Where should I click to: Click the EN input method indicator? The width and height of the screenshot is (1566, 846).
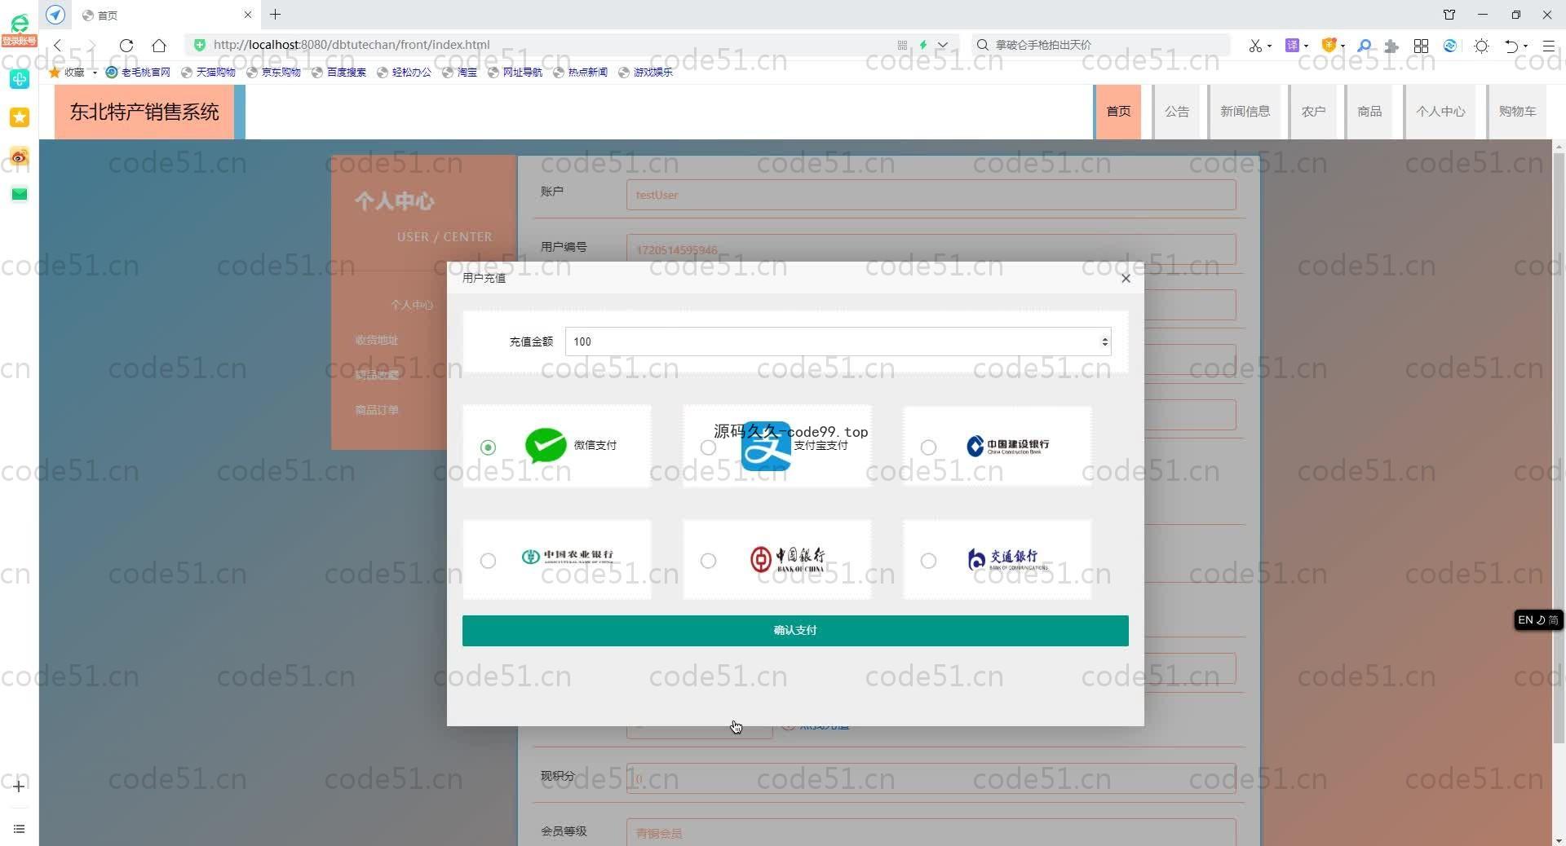coord(1538,620)
